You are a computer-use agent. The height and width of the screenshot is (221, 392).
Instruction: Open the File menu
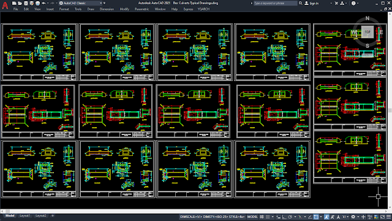click(15, 9)
